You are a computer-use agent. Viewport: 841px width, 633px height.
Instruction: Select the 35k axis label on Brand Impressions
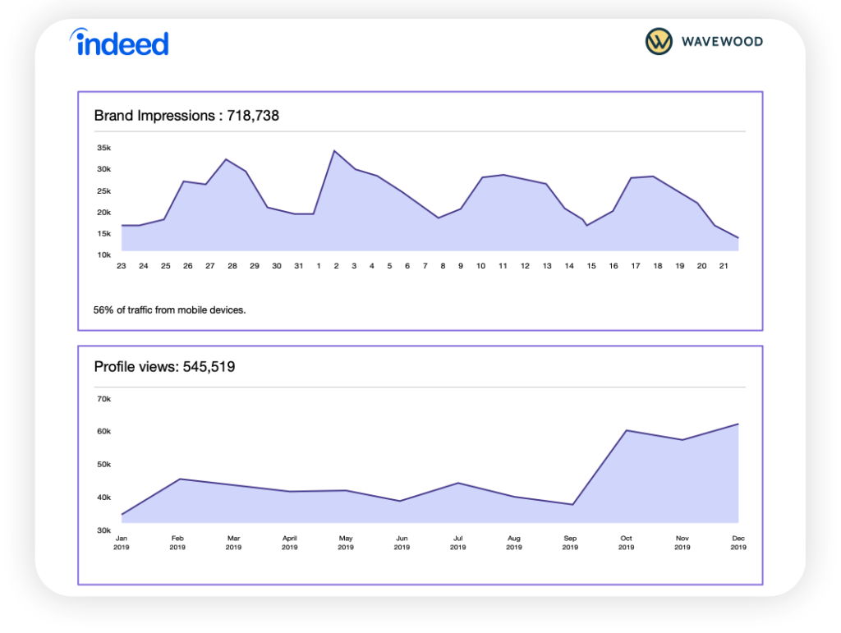(103, 148)
